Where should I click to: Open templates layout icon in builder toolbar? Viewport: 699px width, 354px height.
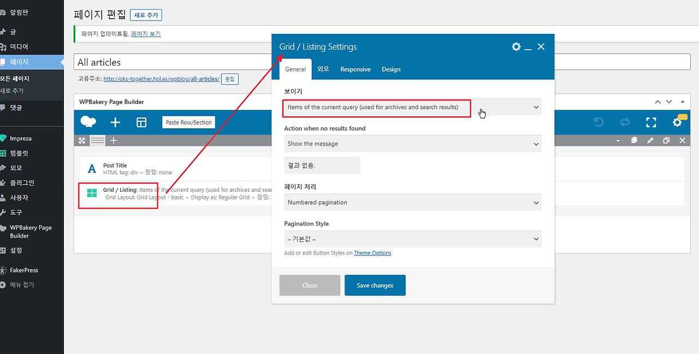(141, 122)
